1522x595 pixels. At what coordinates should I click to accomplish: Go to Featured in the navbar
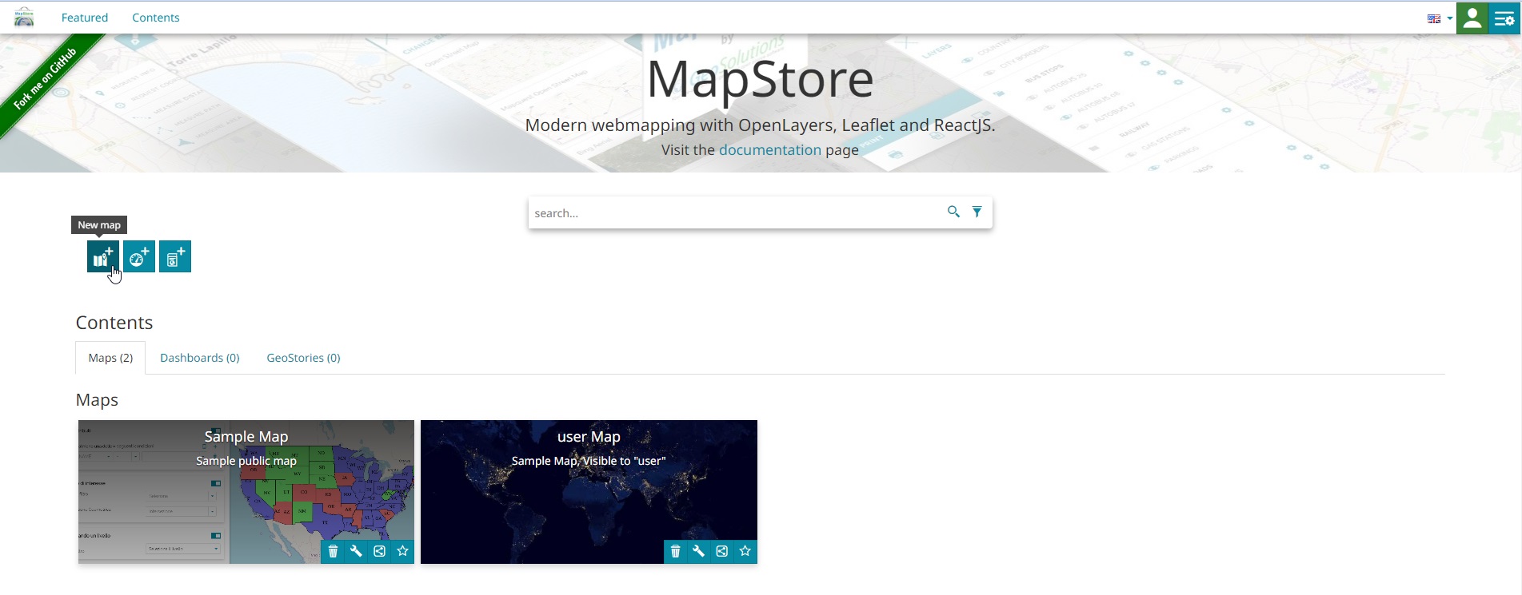[85, 18]
